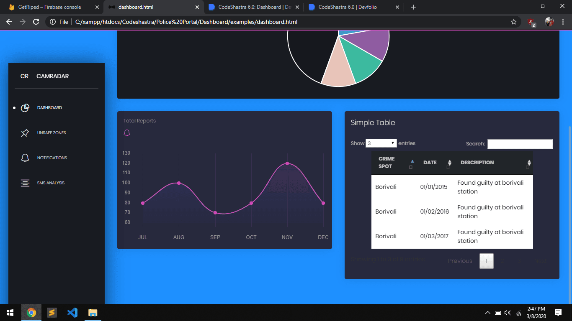Viewport: 572px width, 321px height.
Task: Select Notifications in the sidebar
Action: (52, 158)
